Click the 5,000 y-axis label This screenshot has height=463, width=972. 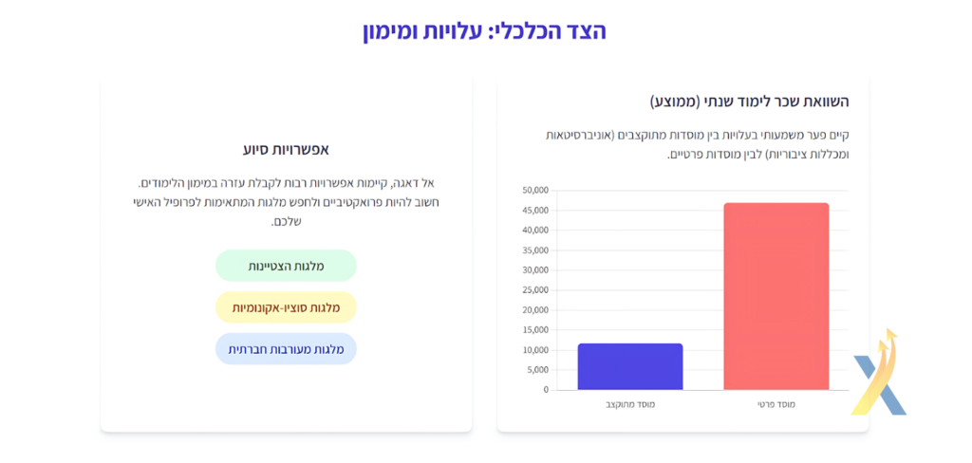tap(538, 370)
